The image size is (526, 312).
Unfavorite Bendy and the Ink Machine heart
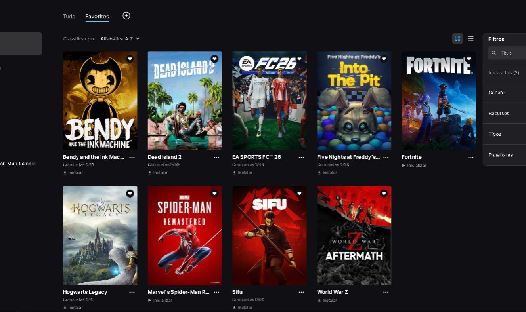[x=130, y=59]
